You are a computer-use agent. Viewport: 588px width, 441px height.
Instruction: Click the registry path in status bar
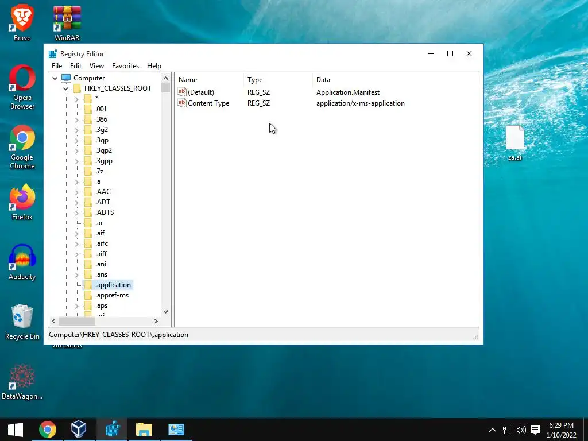pos(118,335)
